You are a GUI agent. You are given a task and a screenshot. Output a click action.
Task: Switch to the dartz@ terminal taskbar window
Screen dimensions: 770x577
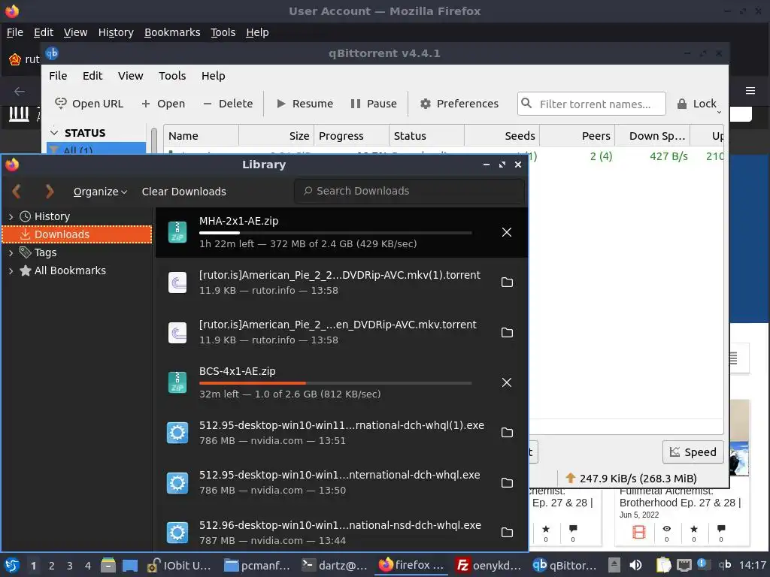[335, 565]
